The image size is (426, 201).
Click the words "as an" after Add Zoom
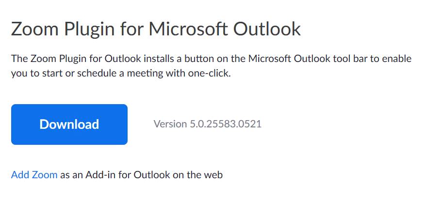point(71,175)
